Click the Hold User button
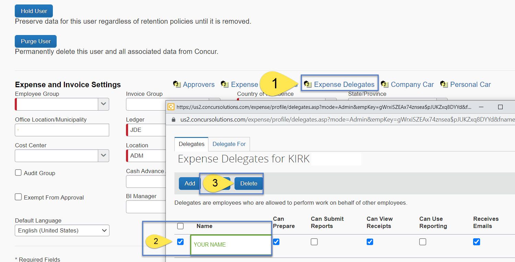This screenshot has width=515, height=262. coord(34,11)
